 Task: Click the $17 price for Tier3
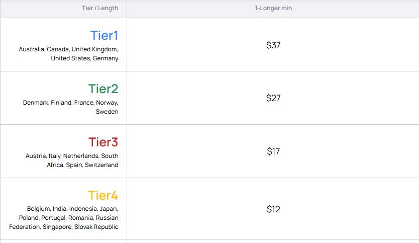pyautogui.click(x=273, y=151)
